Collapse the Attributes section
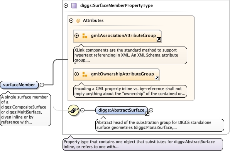Viewport: 230px width, 152px height. pos(71,20)
